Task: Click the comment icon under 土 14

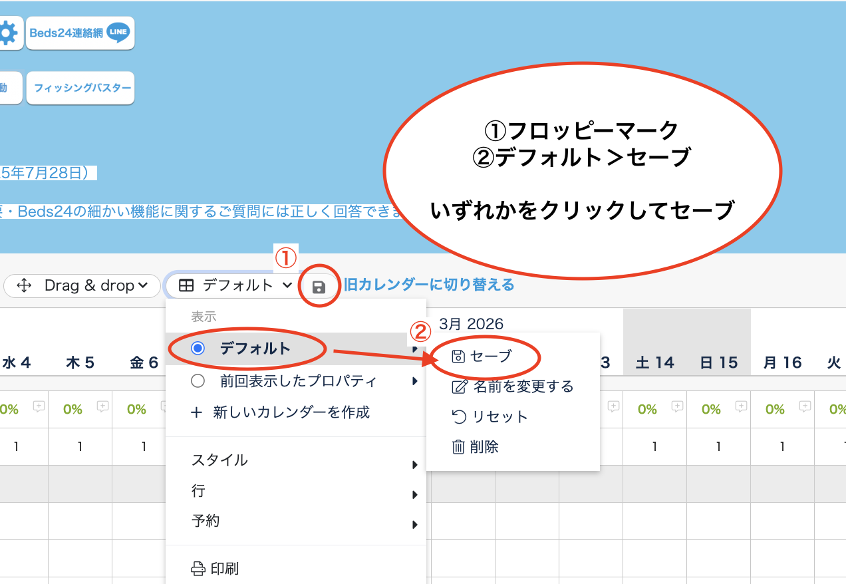Action: tap(677, 406)
